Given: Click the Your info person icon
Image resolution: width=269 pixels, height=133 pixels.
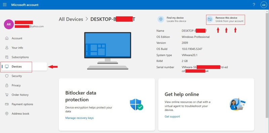Looking at the screenshot, I should [x=7, y=48].
